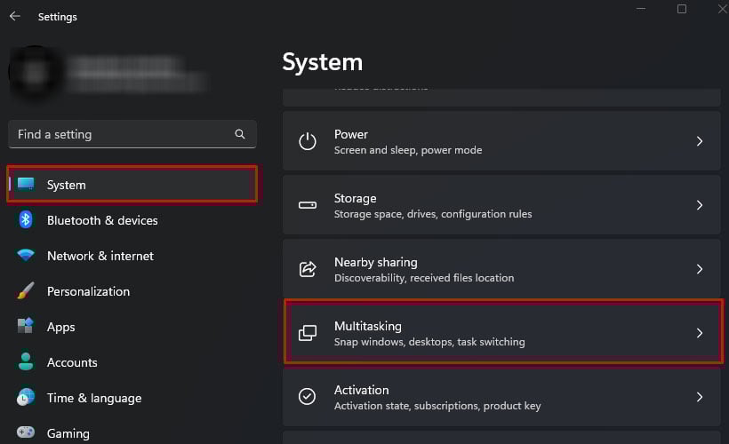Focus the Find a setting box

tap(120, 134)
